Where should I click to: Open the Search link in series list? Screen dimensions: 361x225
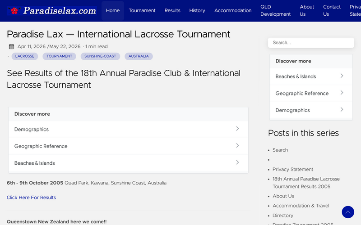click(280, 150)
